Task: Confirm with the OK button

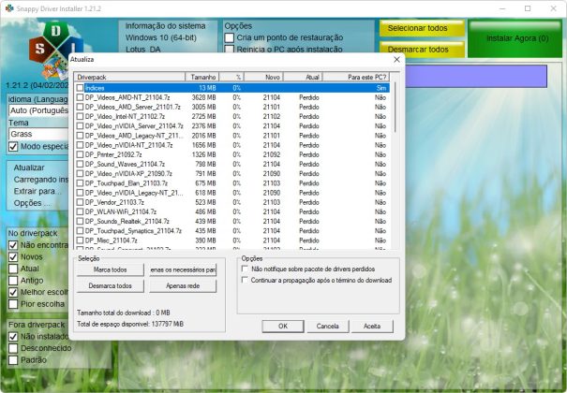Action: coord(283,327)
